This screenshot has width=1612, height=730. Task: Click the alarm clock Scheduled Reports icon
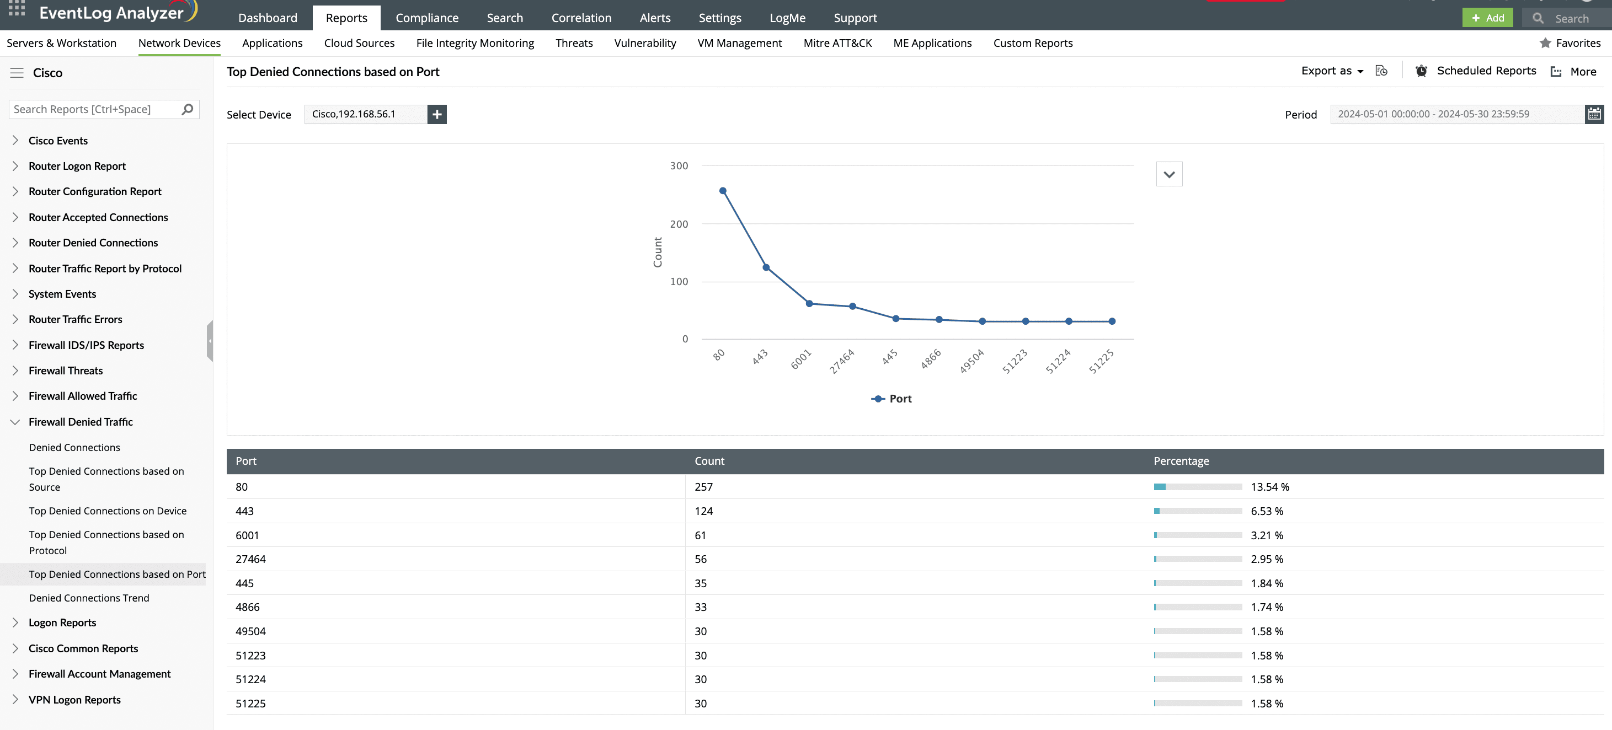(x=1421, y=71)
